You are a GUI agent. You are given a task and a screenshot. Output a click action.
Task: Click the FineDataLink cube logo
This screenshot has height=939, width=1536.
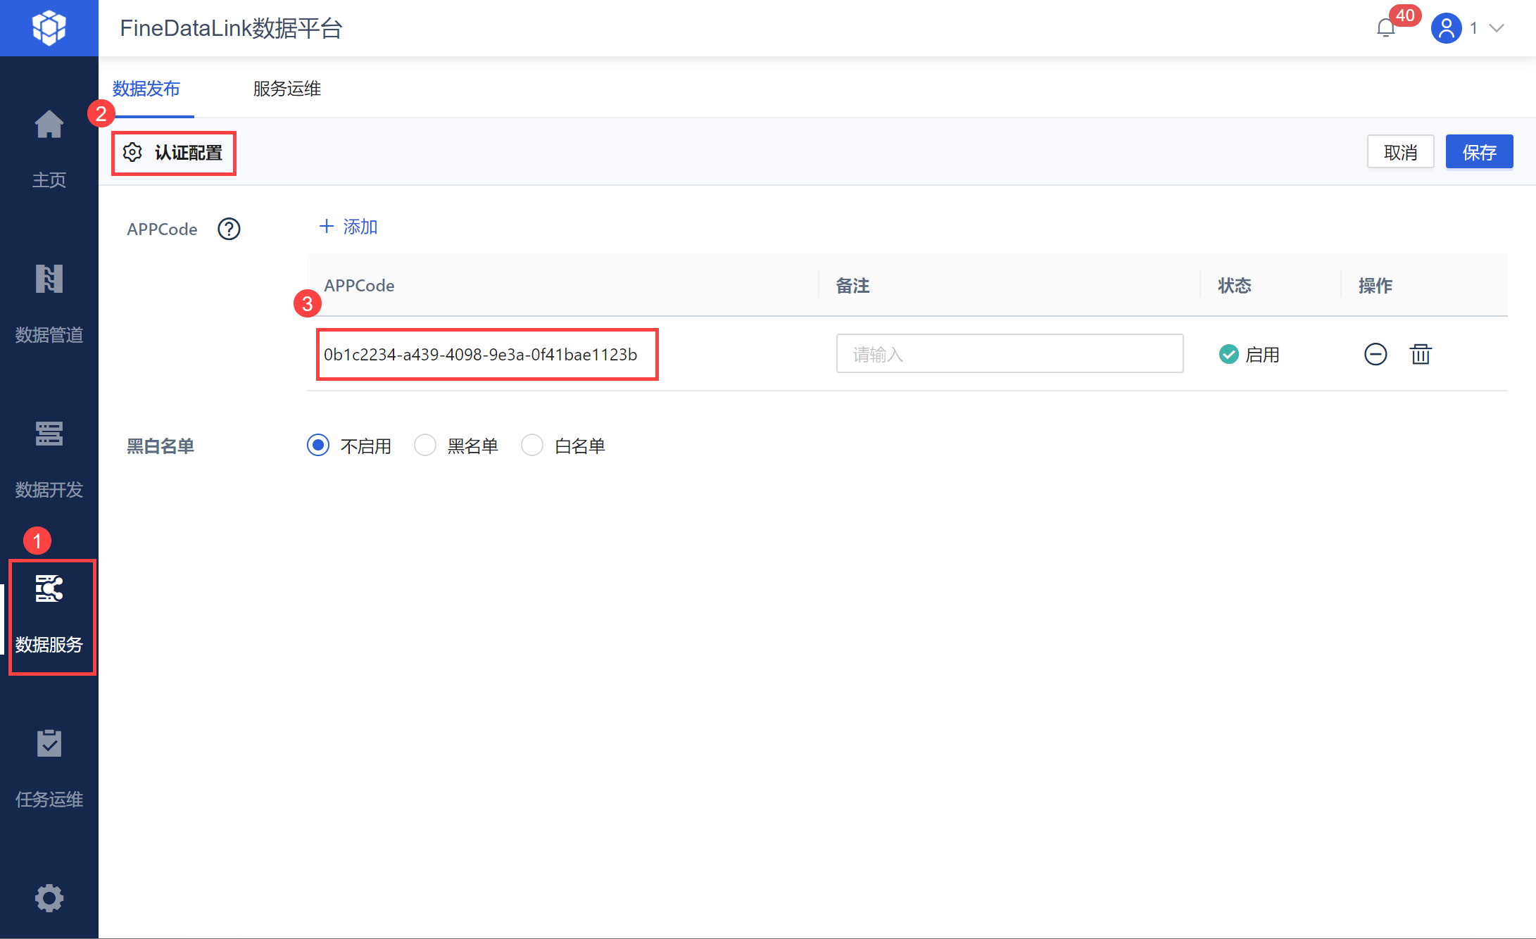click(x=49, y=28)
